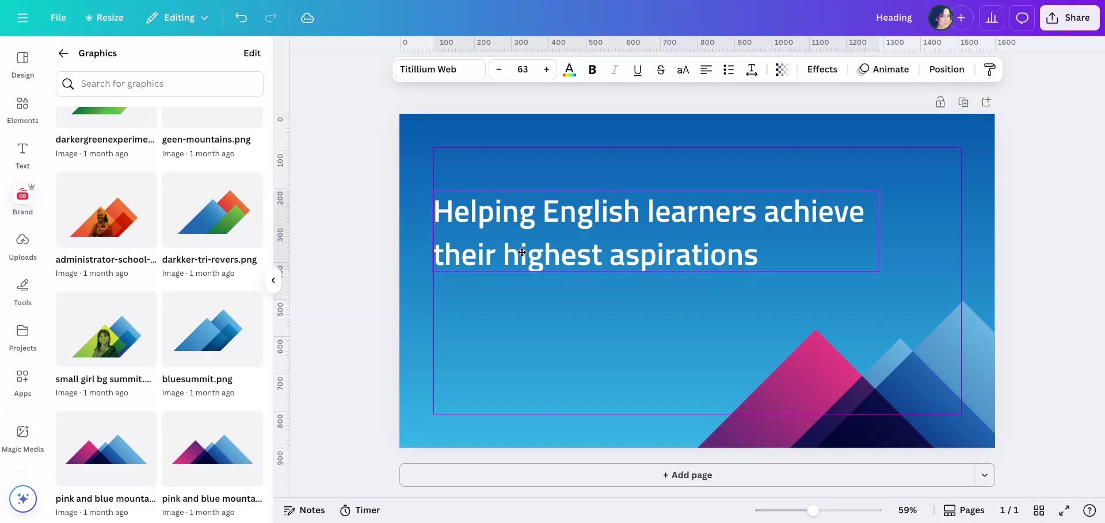Duplicate the page using the toolbar icon

[963, 102]
